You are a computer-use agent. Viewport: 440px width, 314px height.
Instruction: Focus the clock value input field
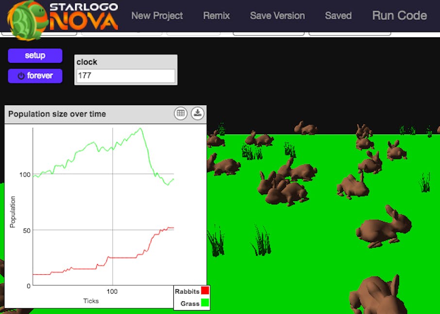pyautogui.click(x=125, y=76)
